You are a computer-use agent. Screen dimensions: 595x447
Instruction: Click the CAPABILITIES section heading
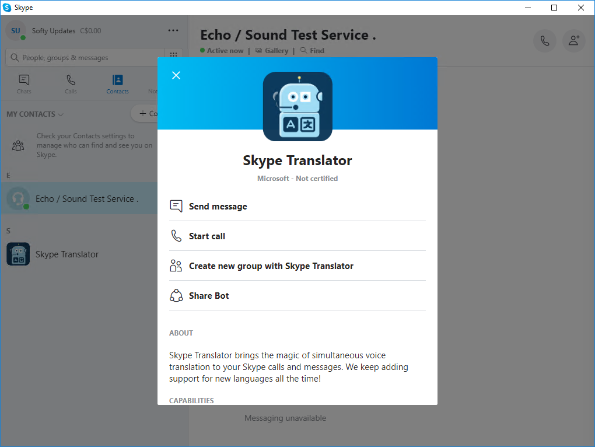click(x=191, y=400)
